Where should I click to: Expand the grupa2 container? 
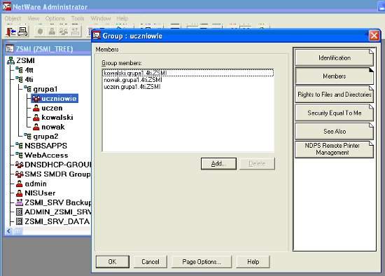41,137
